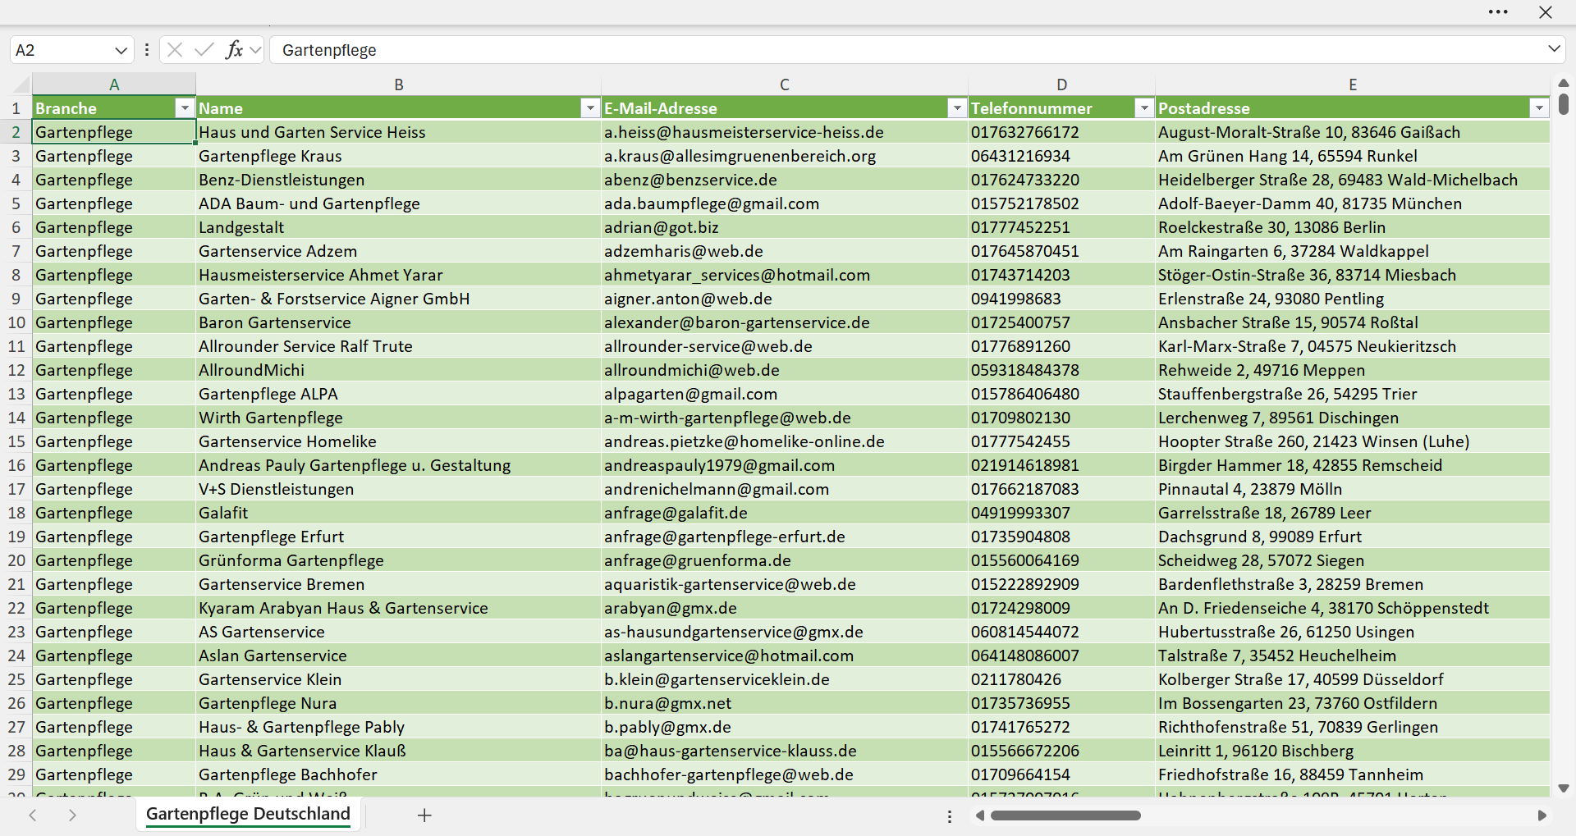Screen dimensions: 1576x836
Task: Select column C header
Action: click(x=785, y=85)
